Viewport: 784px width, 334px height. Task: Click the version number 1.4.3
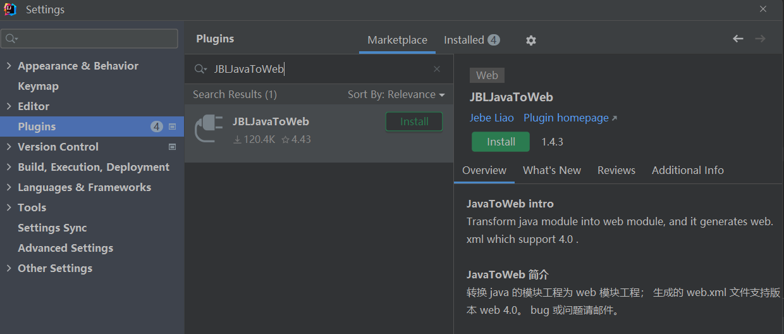tap(552, 142)
